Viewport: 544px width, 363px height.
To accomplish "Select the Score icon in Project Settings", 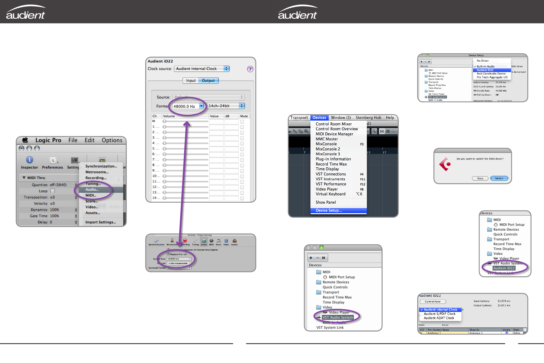I will 219,241.
